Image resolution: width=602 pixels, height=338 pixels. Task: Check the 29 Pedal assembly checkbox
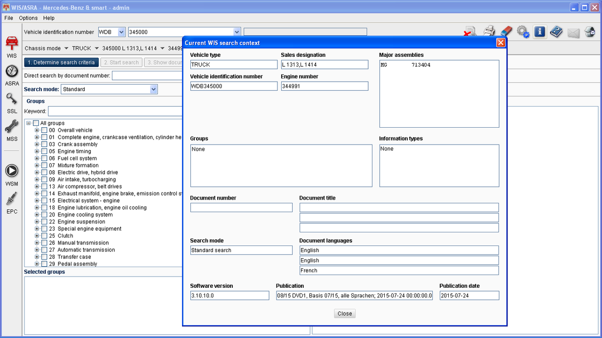44,264
